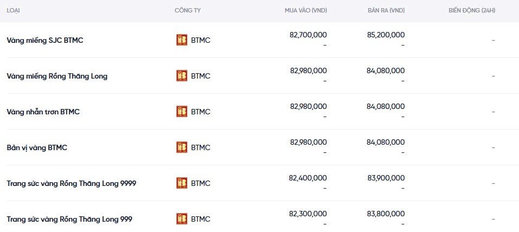Select Trang sức vàng Rồng Thăng Long 999
The height and width of the screenshot is (232, 519).
tap(69, 219)
